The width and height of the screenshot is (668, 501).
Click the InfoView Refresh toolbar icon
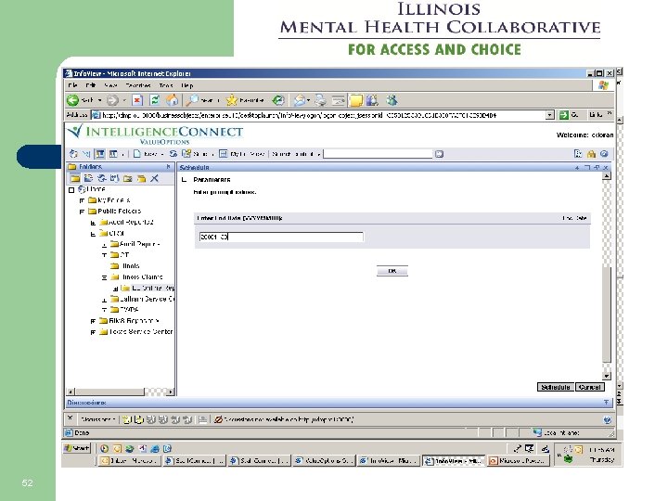tap(173, 154)
